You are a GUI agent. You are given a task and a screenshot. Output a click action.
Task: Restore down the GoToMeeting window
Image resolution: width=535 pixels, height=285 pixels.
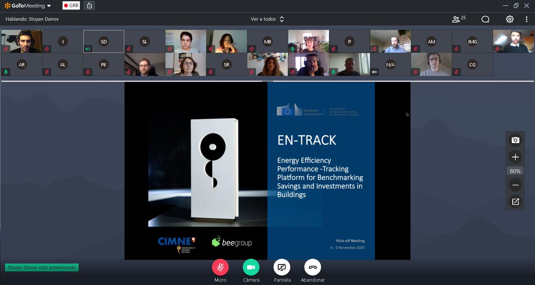516,6
